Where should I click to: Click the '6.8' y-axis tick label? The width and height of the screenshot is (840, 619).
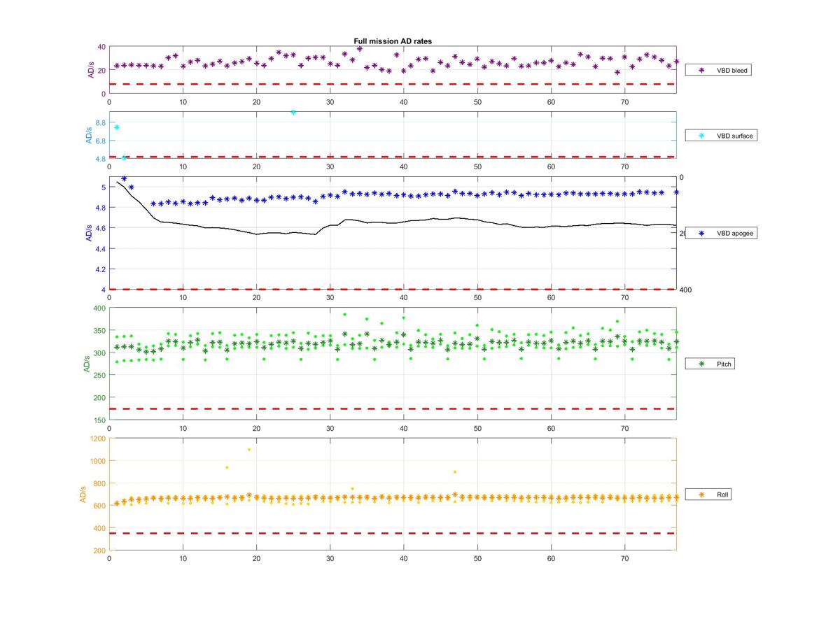point(101,141)
